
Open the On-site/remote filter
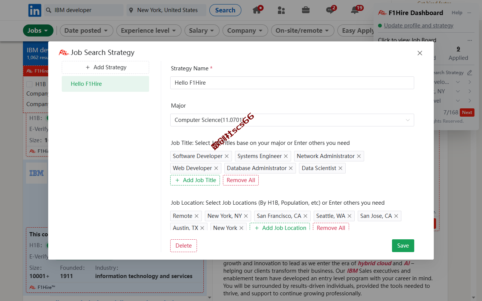pyautogui.click(x=302, y=30)
